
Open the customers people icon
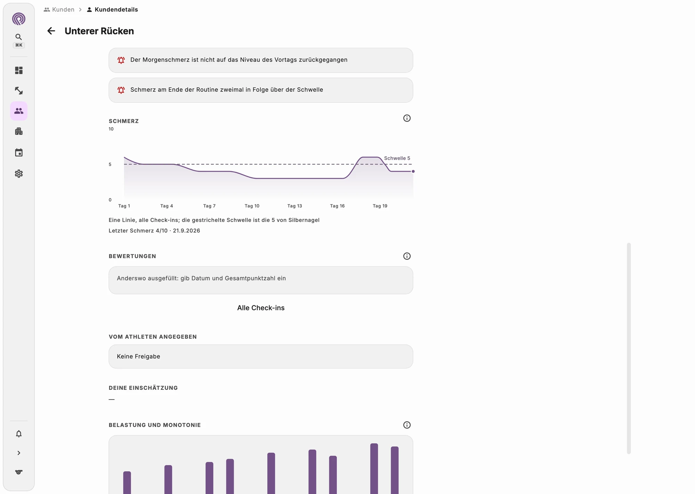19,111
